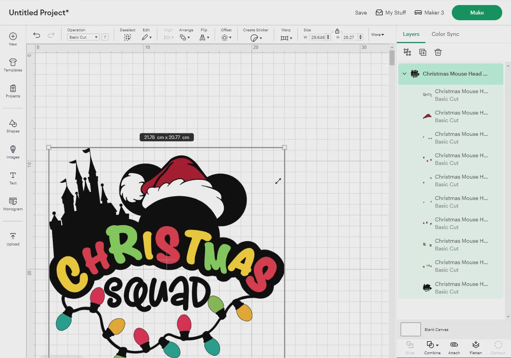
Task: Open the Templates panel
Action: (13, 65)
